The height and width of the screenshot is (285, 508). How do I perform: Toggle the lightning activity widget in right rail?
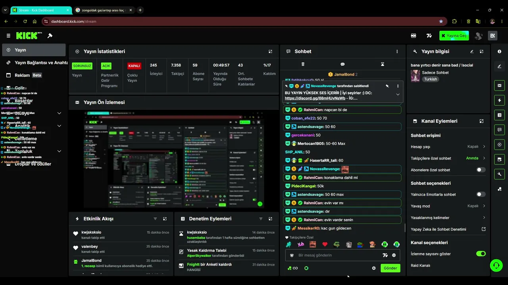click(x=499, y=100)
